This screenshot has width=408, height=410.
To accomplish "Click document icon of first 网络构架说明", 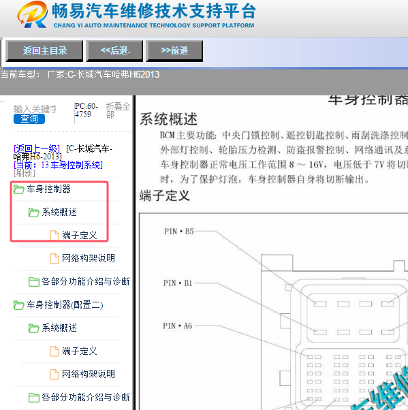I will click(x=54, y=258).
